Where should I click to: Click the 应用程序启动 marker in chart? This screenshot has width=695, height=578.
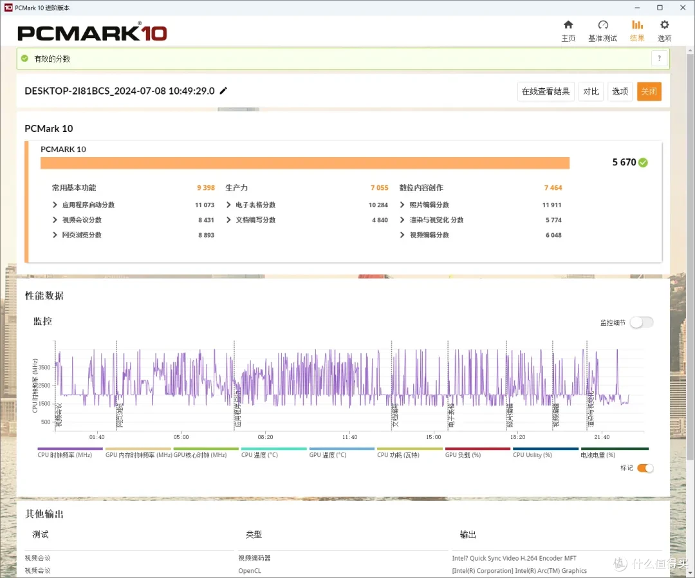click(x=237, y=409)
